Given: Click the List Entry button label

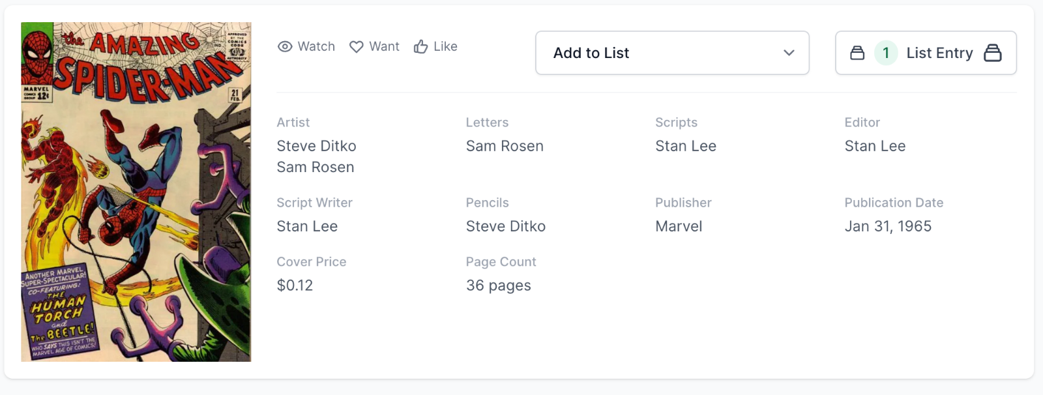Looking at the screenshot, I should pos(939,53).
